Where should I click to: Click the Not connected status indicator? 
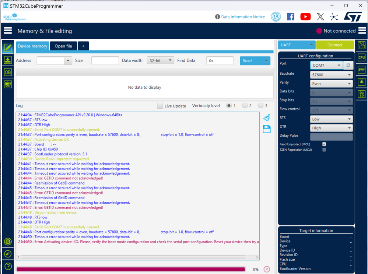tap(336, 31)
